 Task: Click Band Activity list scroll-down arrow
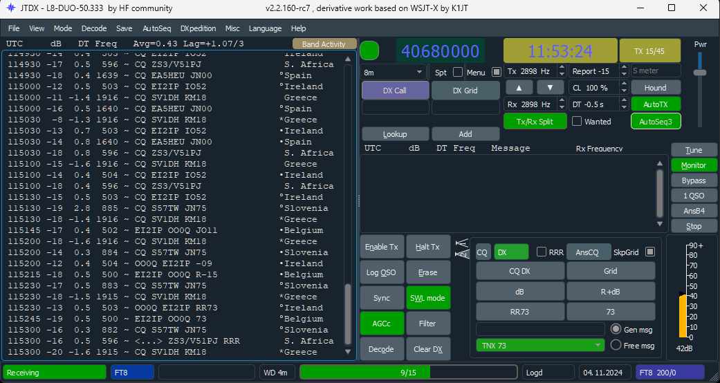coord(348,352)
